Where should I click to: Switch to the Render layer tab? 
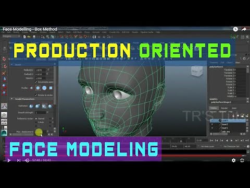(x=224, y=108)
